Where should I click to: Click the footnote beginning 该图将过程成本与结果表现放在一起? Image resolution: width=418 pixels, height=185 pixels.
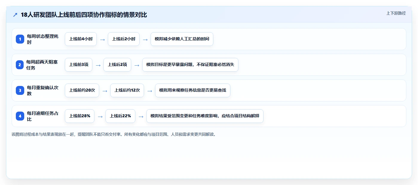point(114,134)
